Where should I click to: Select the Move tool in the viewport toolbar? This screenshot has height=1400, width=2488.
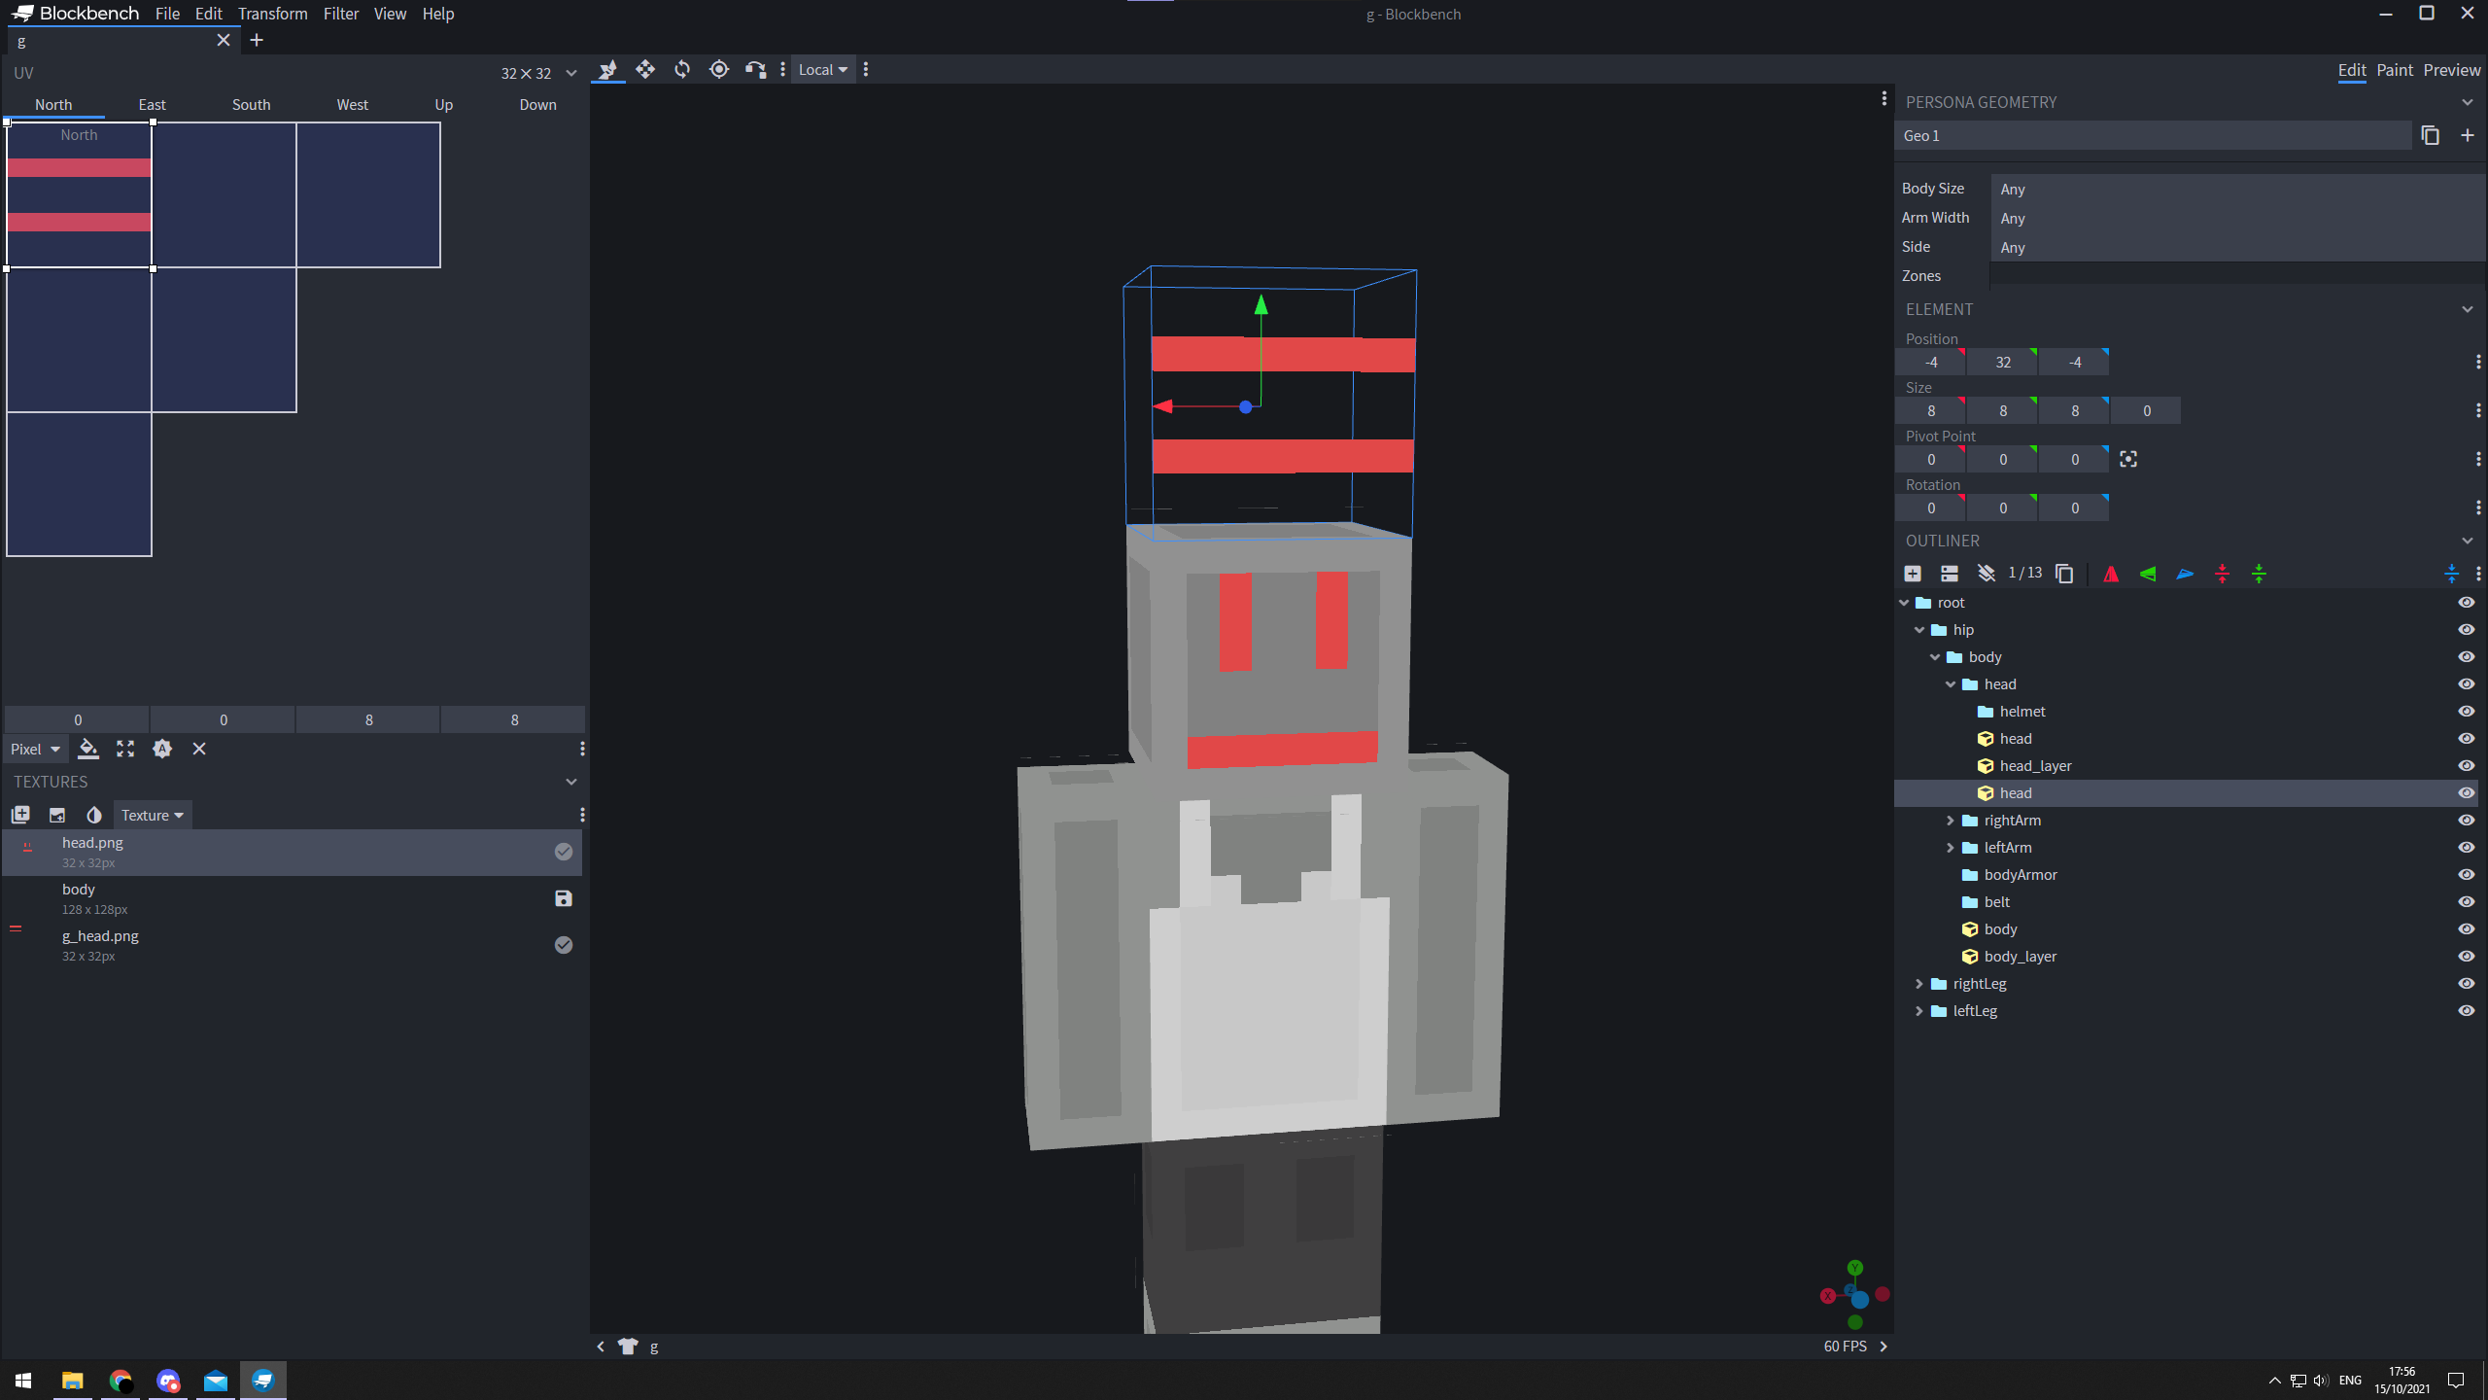pos(644,69)
